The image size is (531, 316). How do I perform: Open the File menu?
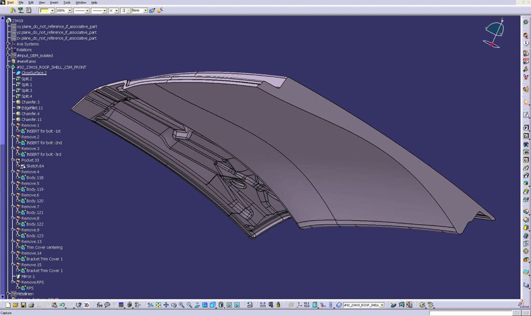tap(21, 3)
